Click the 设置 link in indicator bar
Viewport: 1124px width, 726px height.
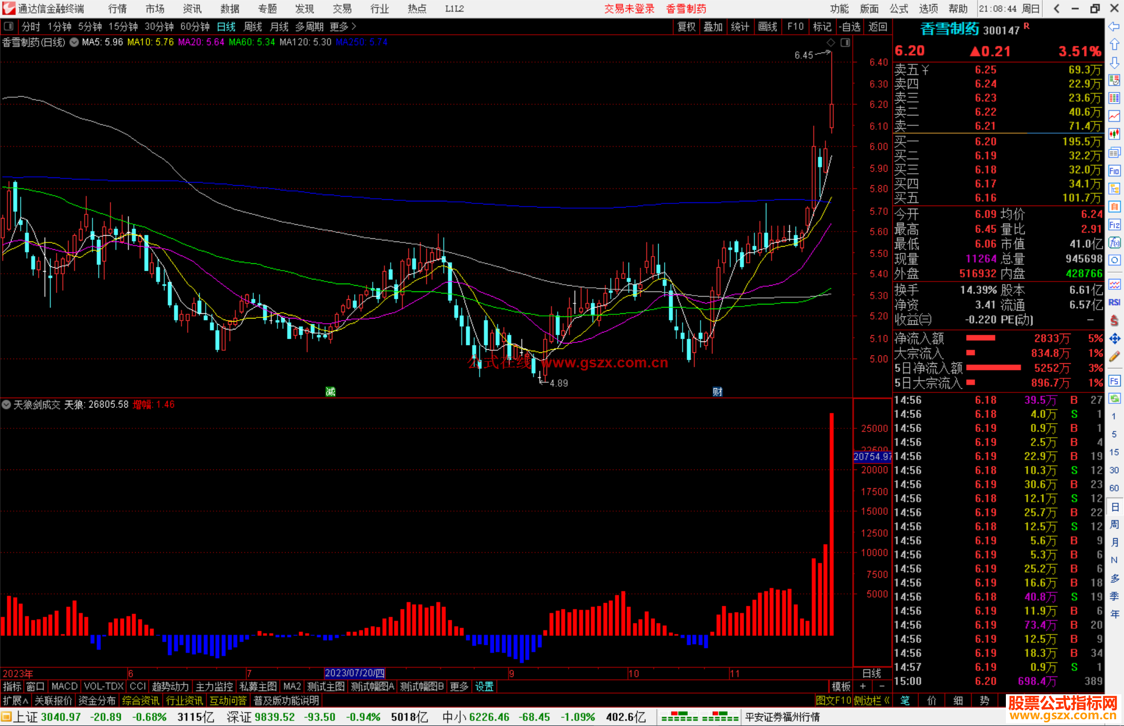point(484,686)
